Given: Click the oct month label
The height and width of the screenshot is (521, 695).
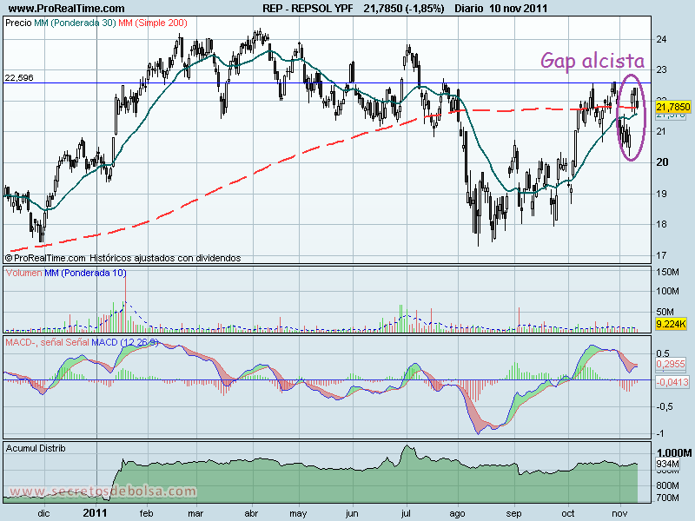Looking at the screenshot, I should [568, 513].
